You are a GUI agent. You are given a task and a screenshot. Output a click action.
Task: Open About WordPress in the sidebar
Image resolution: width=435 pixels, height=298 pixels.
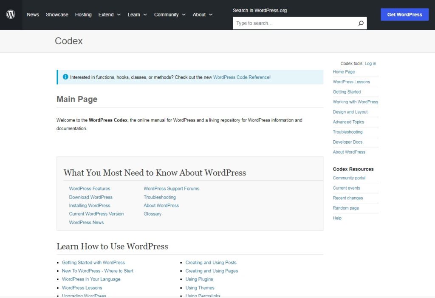(x=349, y=152)
